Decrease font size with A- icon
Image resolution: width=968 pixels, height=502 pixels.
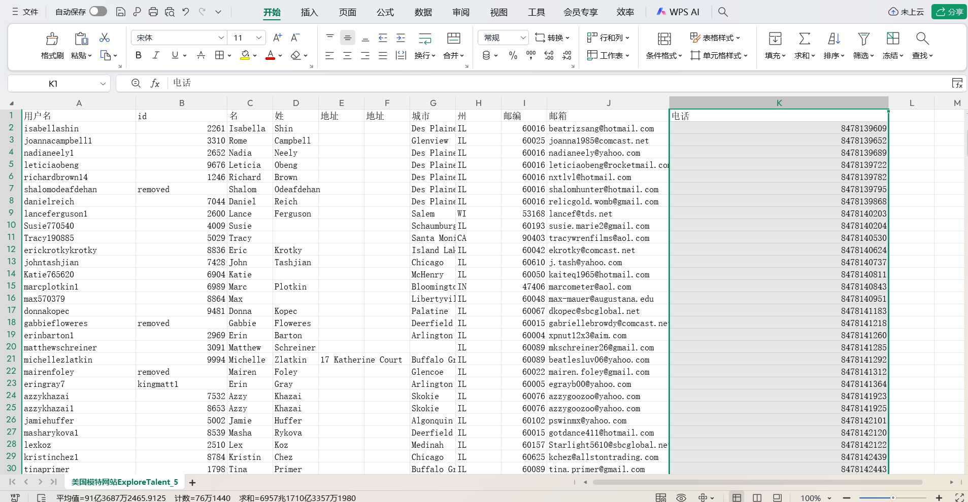pos(295,38)
